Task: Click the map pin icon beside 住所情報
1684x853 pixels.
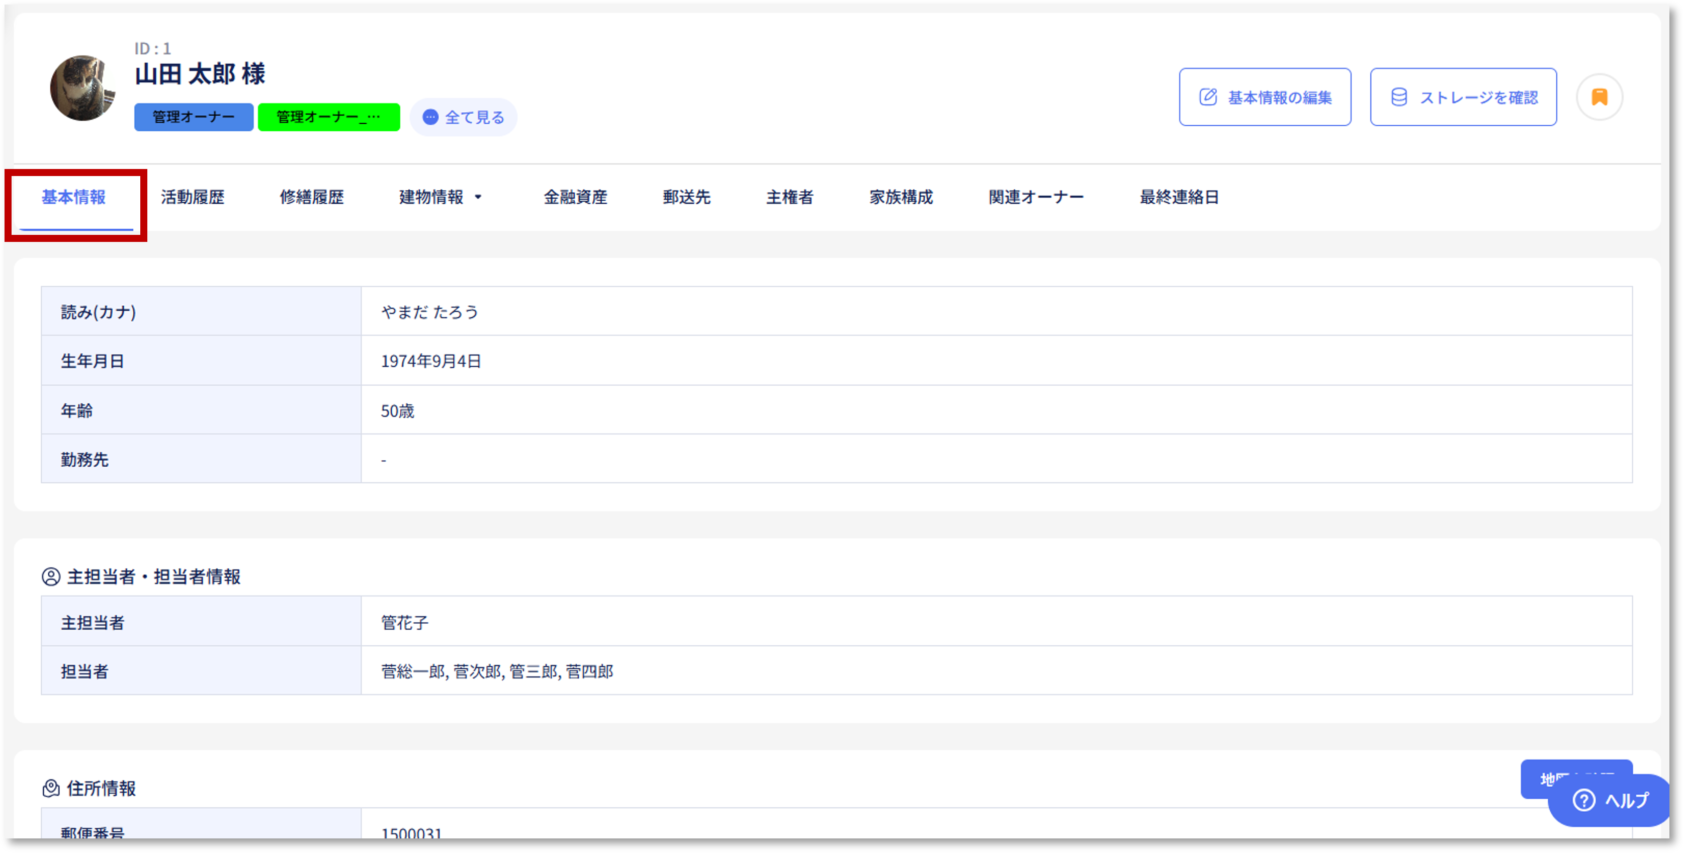Action: coord(51,788)
